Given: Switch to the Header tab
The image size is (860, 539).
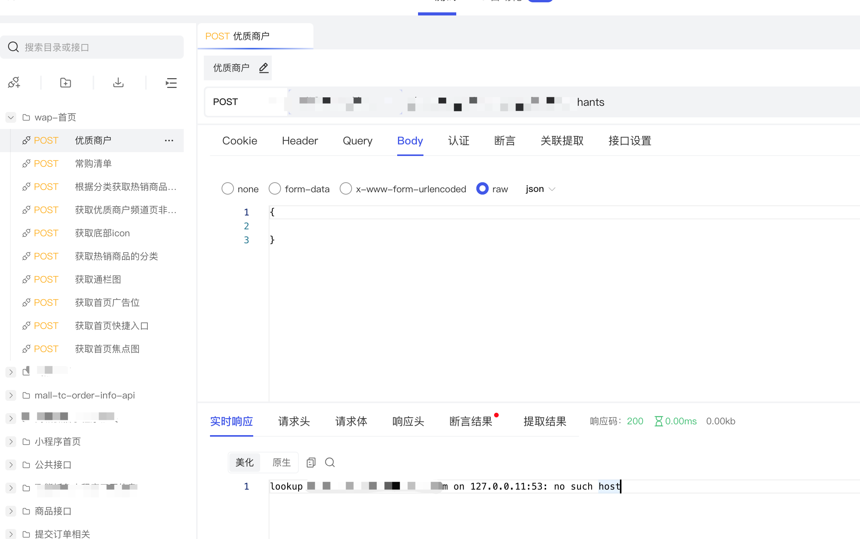Looking at the screenshot, I should (300, 141).
